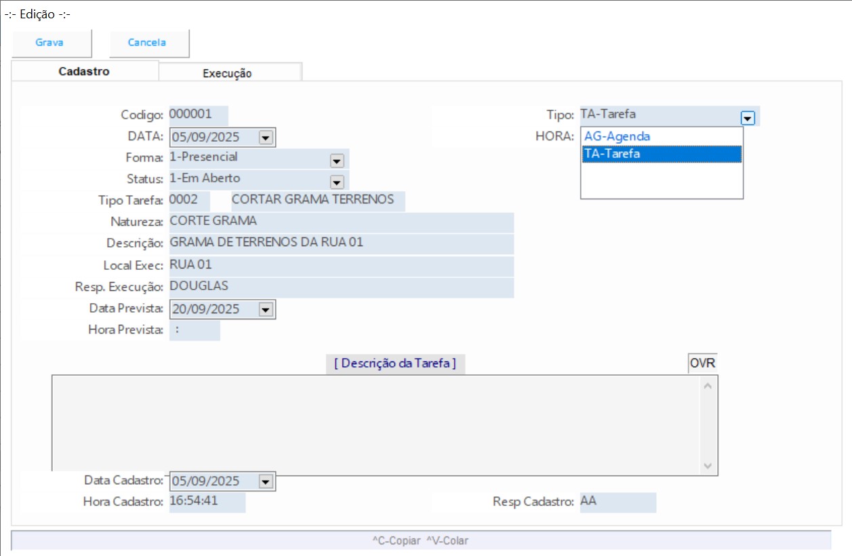Switch to the Execução tab
This screenshot has height=556, width=852.
228,73
